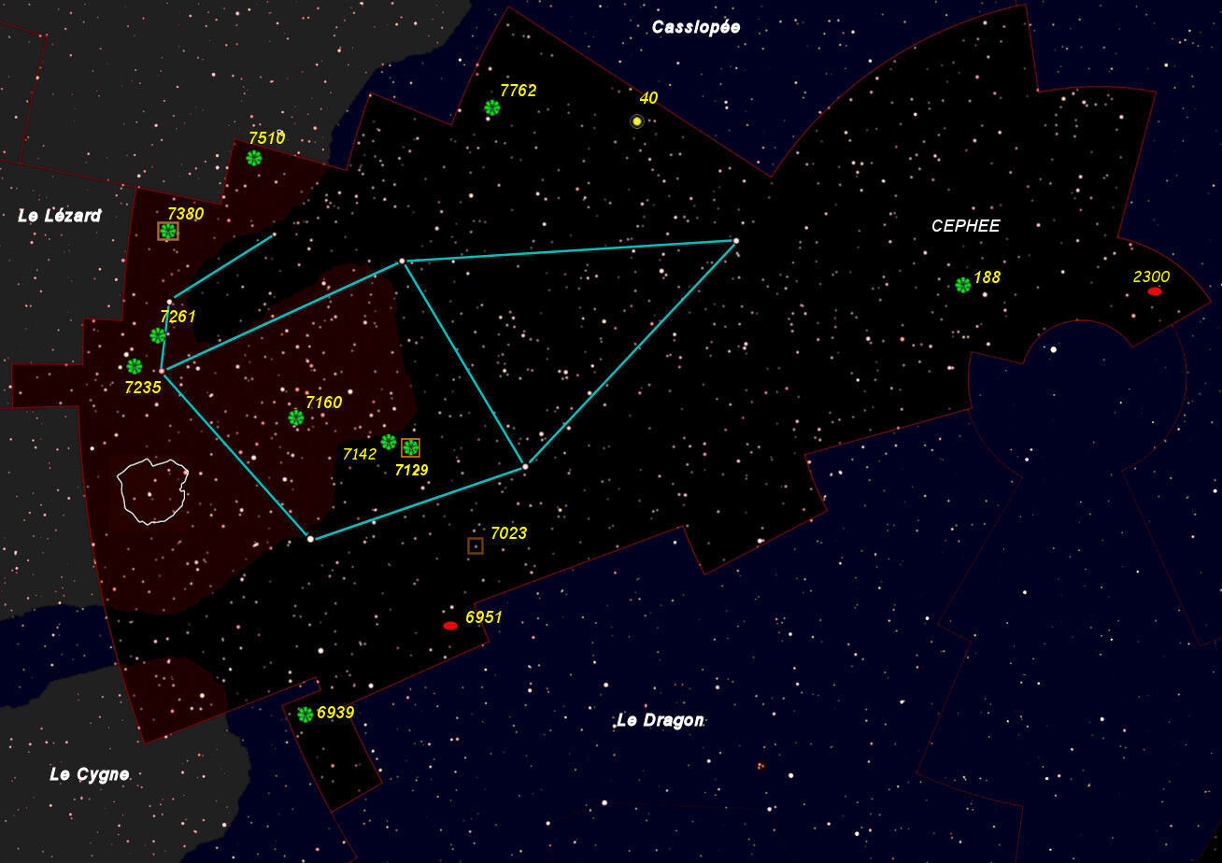
Task: Select the yellow label 188
Action: click(987, 277)
